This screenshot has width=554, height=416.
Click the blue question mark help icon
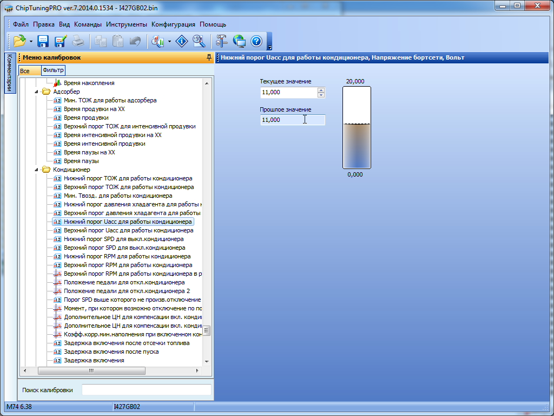pyautogui.click(x=256, y=41)
